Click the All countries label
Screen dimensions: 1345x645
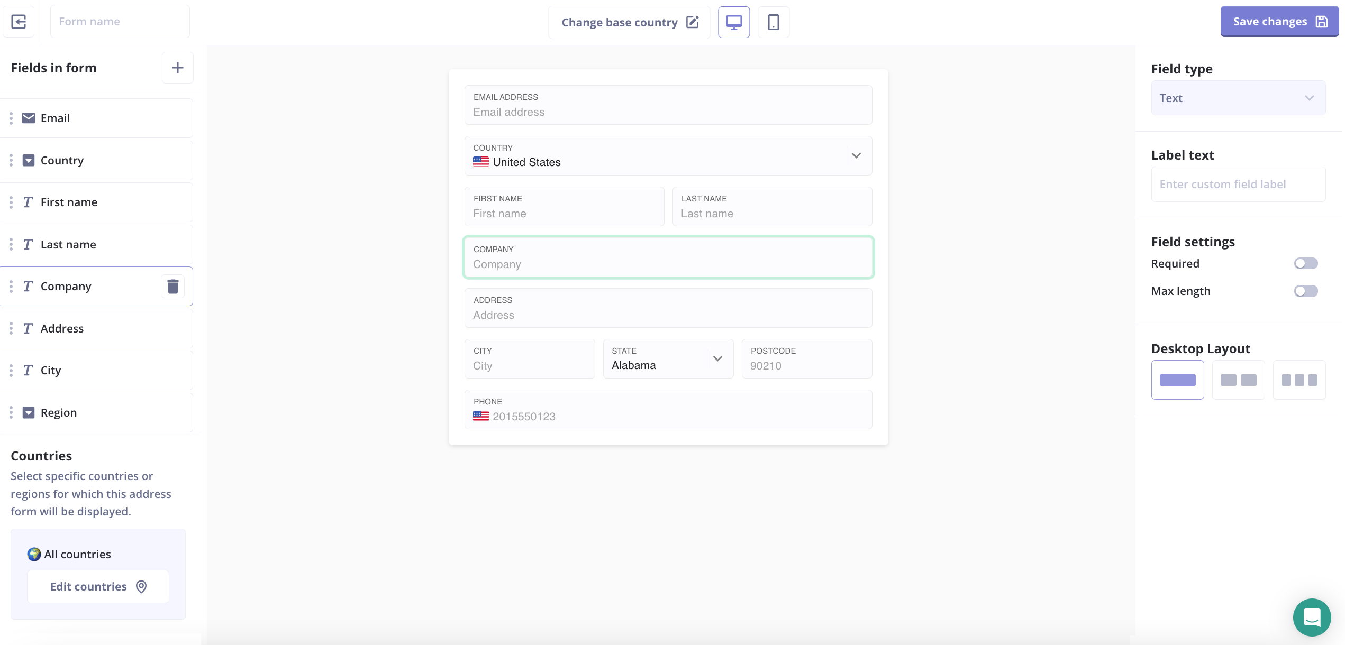(77, 554)
